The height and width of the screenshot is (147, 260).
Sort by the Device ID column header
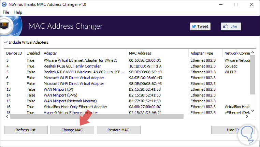(14, 53)
